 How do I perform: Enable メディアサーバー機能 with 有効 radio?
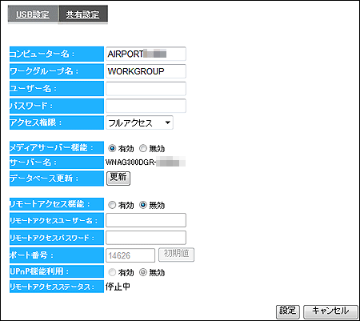(x=112, y=148)
